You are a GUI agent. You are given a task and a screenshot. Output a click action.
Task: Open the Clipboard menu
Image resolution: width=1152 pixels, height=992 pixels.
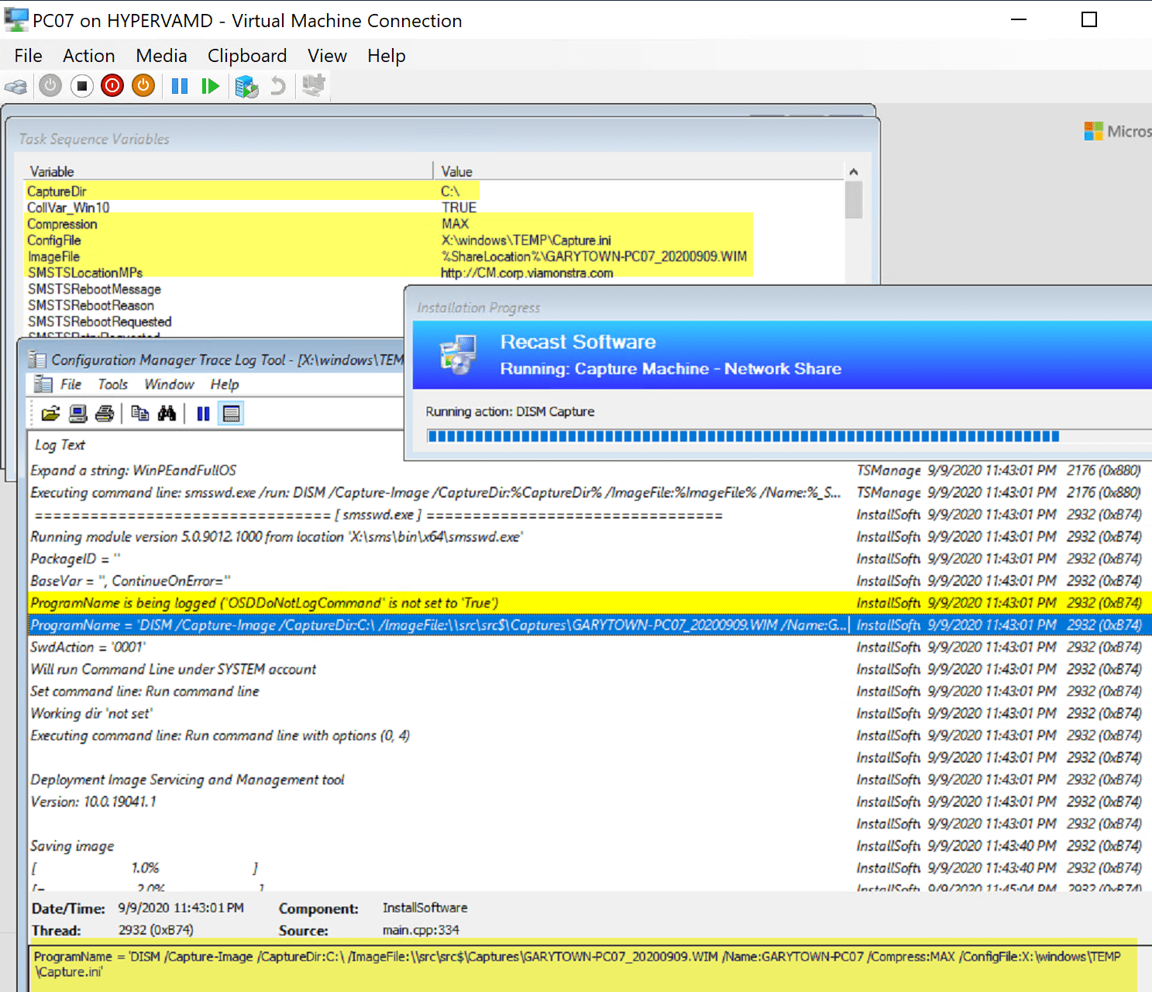click(246, 55)
